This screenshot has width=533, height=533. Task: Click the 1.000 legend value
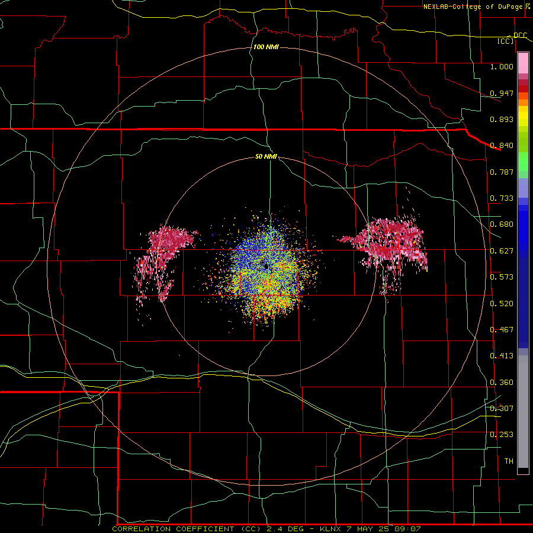(502, 66)
